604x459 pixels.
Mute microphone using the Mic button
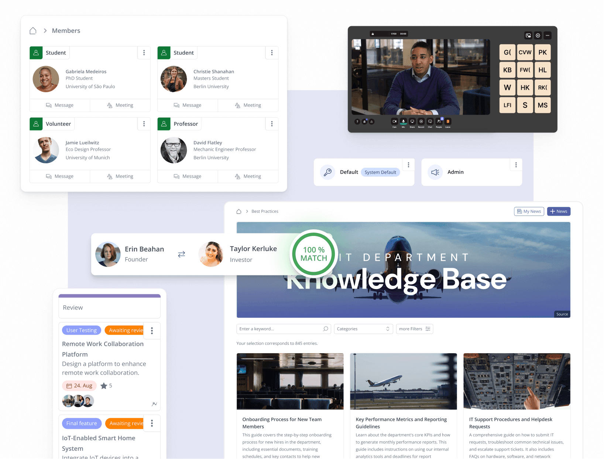404,121
